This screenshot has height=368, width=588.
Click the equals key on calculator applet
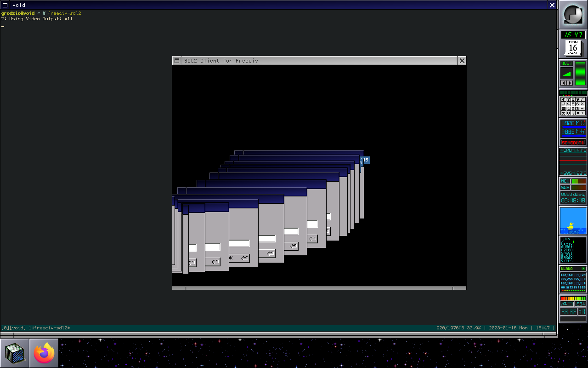click(x=577, y=113)
